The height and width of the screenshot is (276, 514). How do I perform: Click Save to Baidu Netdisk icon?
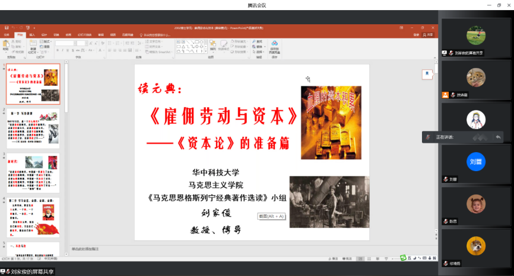click(x=274, y=45)
